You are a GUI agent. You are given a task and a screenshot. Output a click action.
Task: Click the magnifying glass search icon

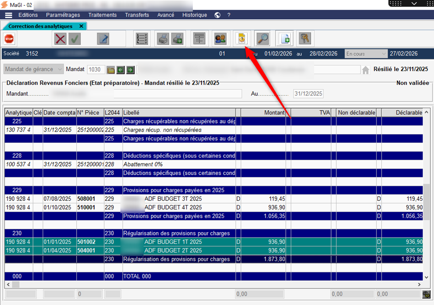[262, 39]
